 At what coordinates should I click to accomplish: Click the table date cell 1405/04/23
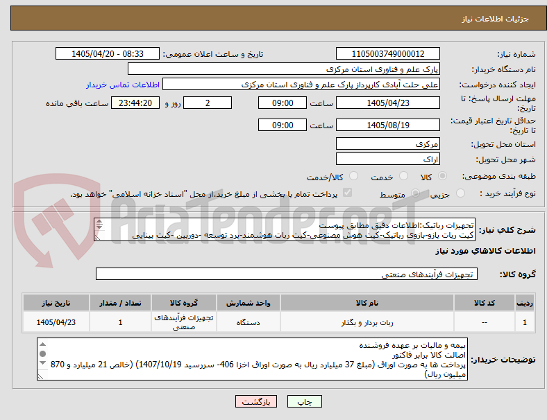56,322
